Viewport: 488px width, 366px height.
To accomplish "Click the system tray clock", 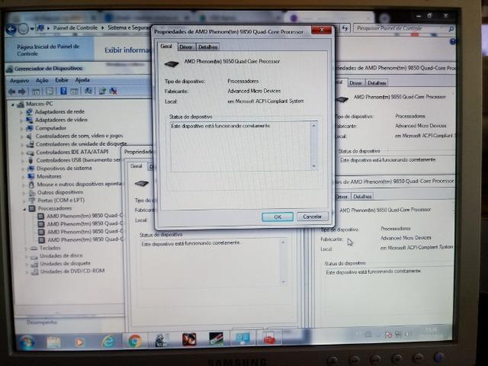I will point(432,332).
